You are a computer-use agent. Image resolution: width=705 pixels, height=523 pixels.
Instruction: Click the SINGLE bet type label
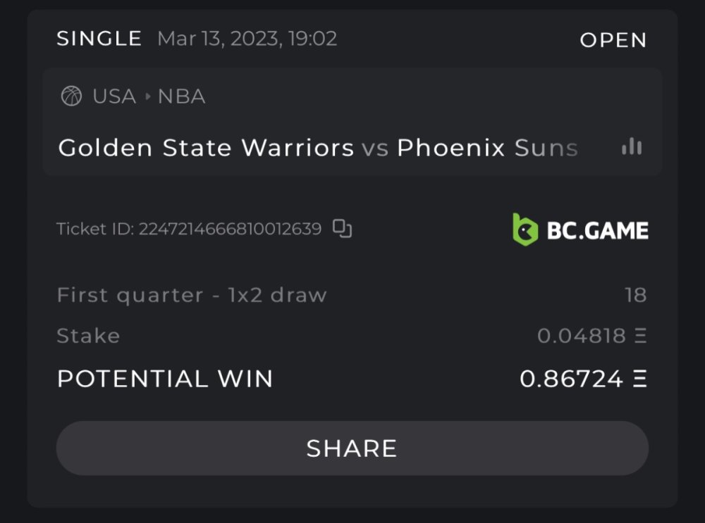coord(99,39)
